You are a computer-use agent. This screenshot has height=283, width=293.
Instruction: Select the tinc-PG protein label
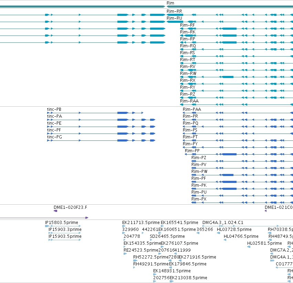54,137
